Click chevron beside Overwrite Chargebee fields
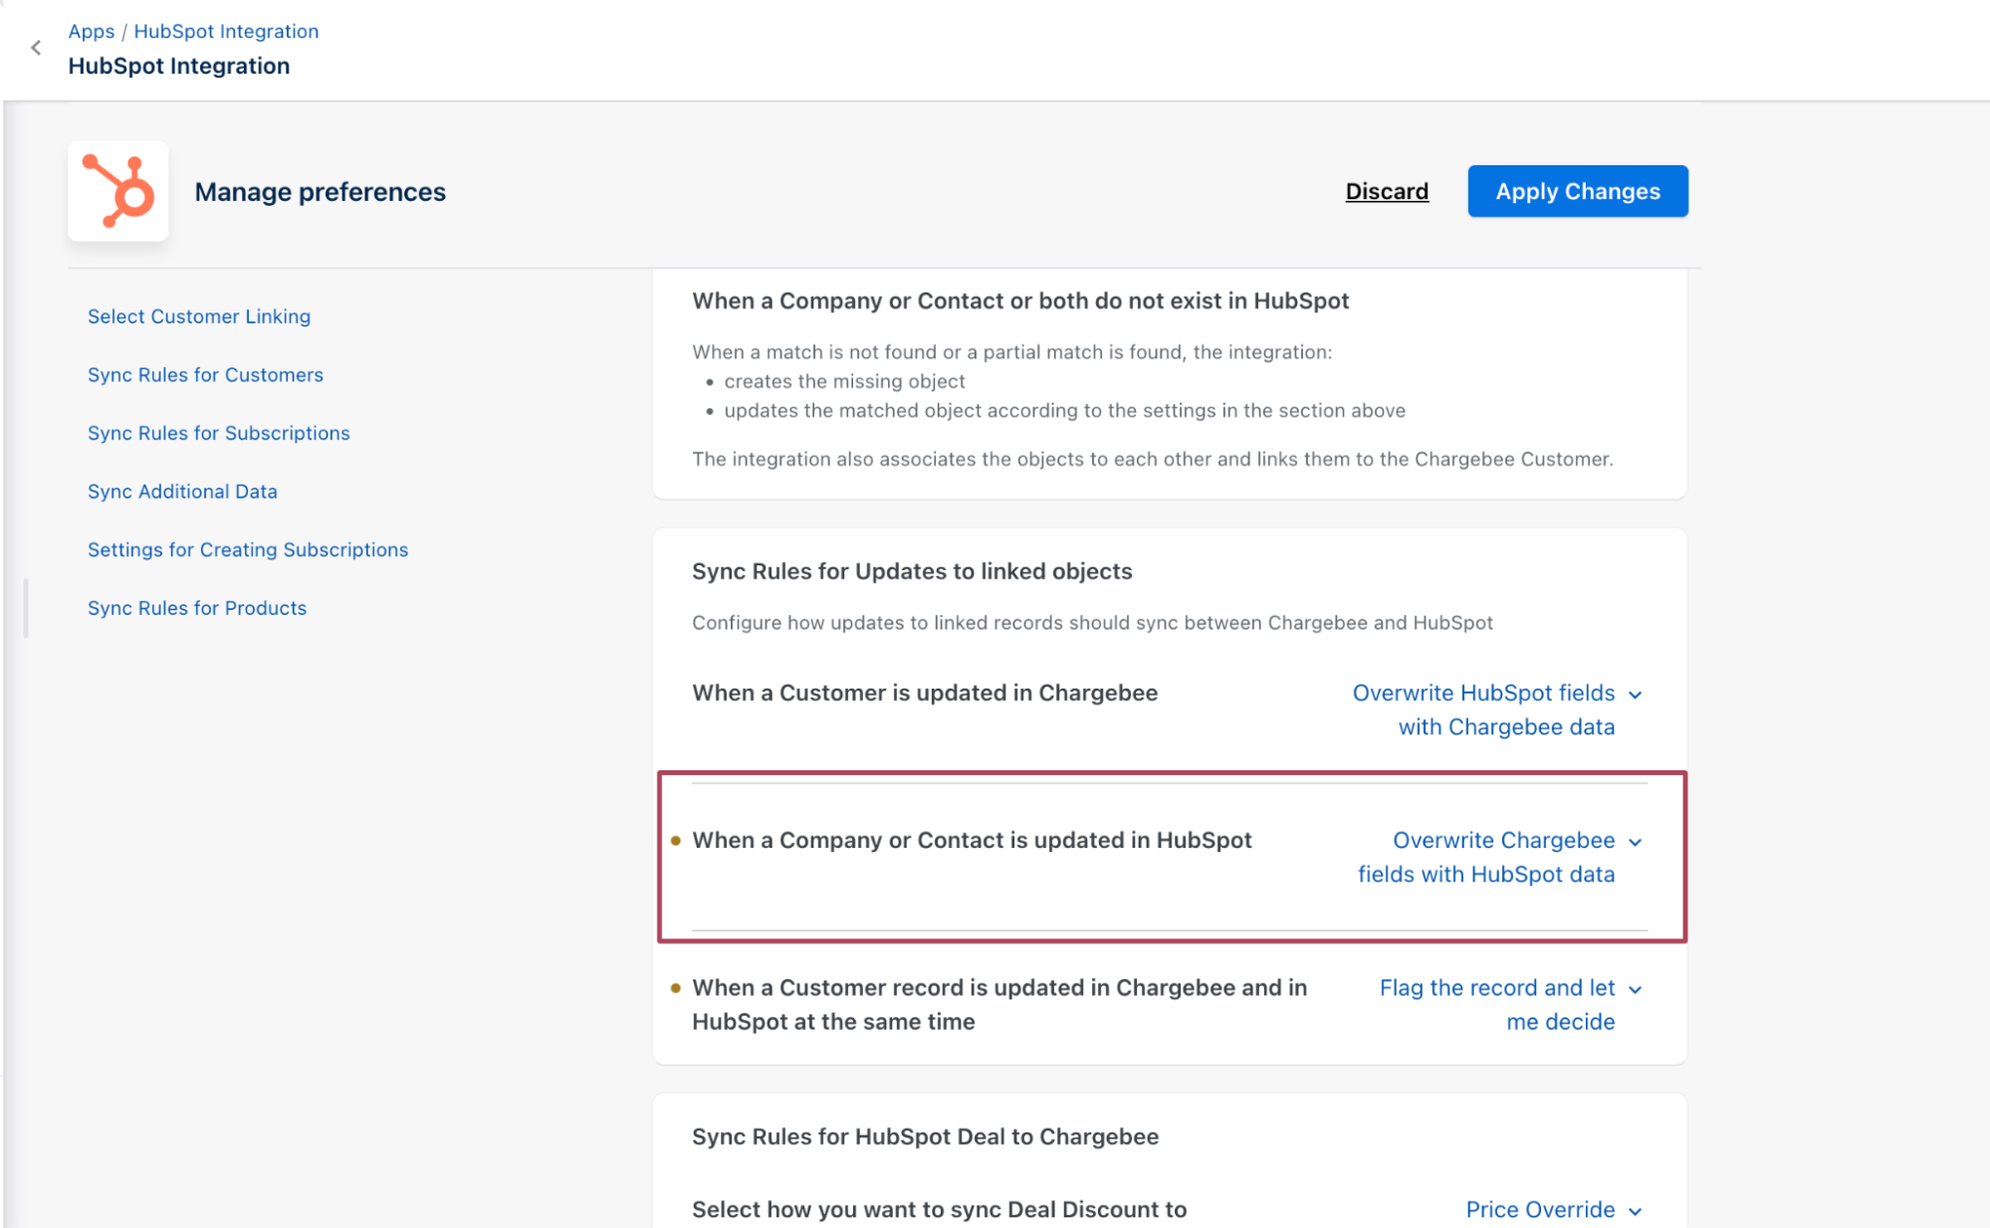This screenshot has height=1228, width=1990. click(x=1635, y=842)
